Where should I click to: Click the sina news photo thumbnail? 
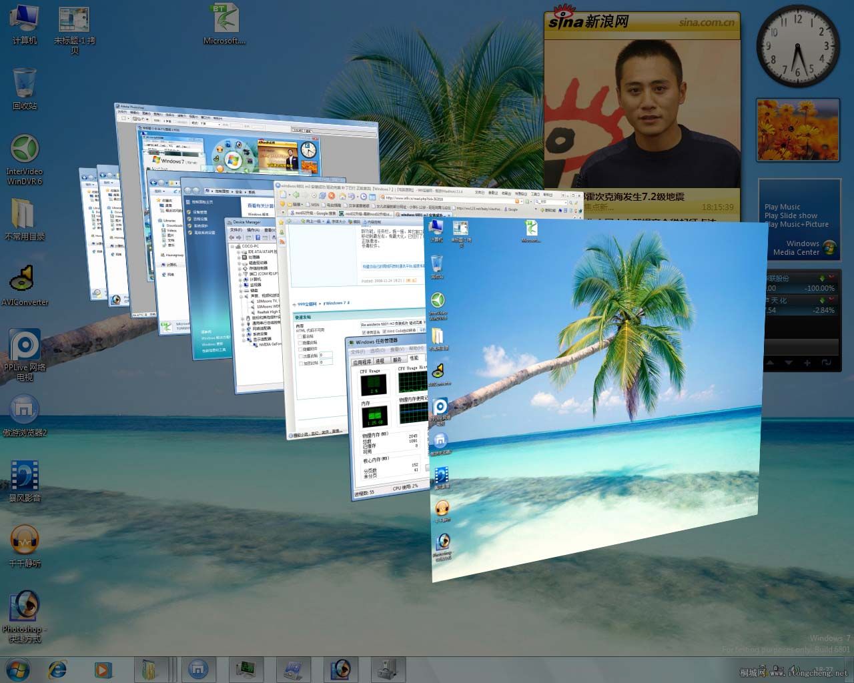tap(642, 114)
